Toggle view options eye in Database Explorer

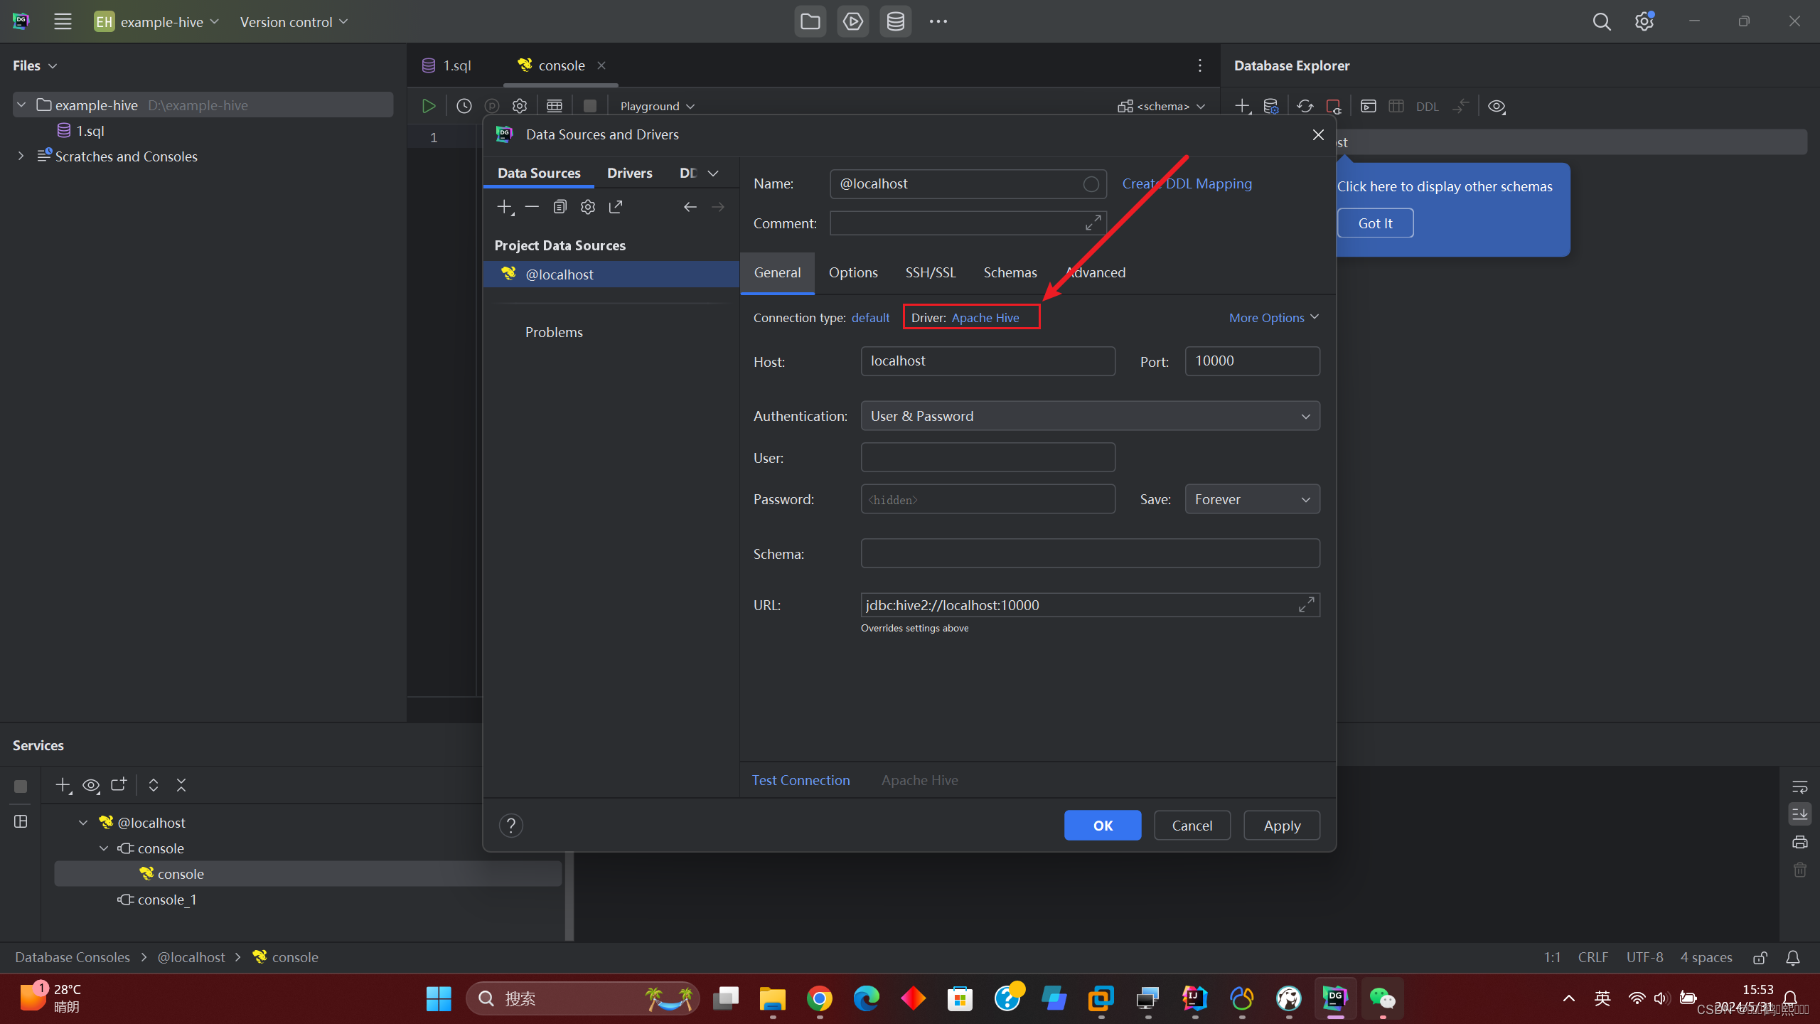(x=1497, y=106)
